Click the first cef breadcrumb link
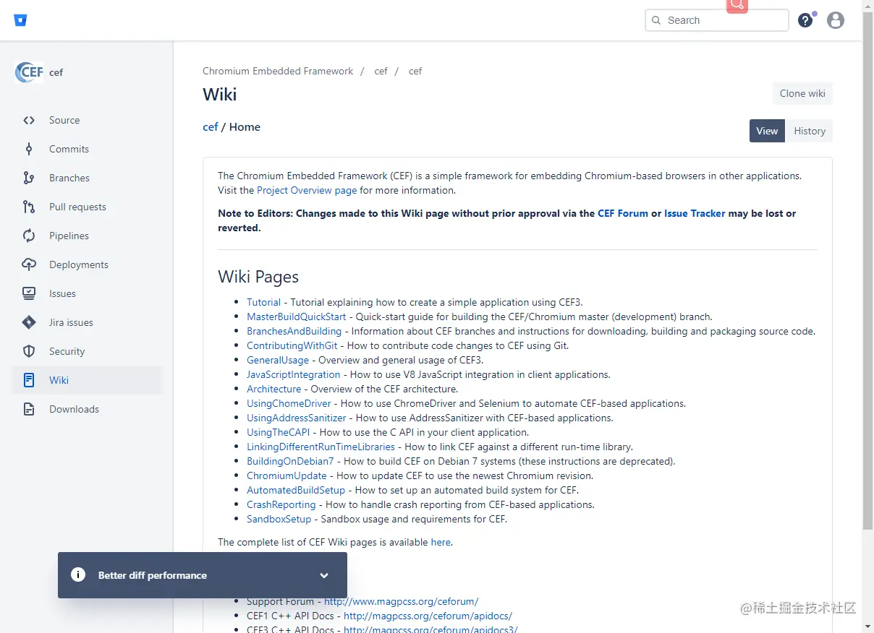The width and height of the screenshot is (874, 633). 381,71
